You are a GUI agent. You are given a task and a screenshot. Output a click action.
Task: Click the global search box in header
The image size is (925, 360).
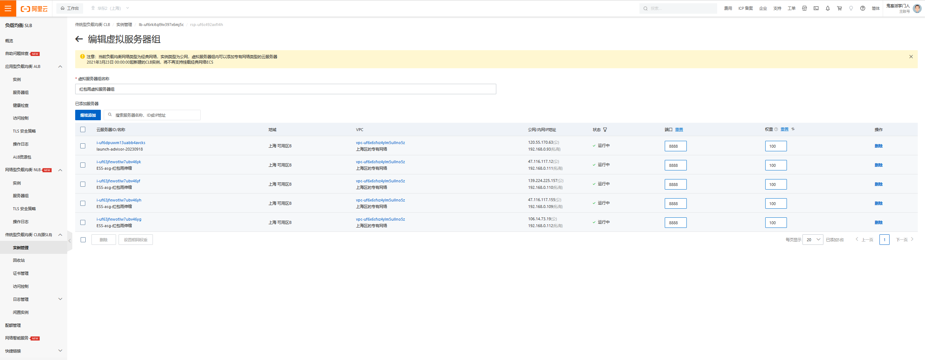(x=678, y=9)
